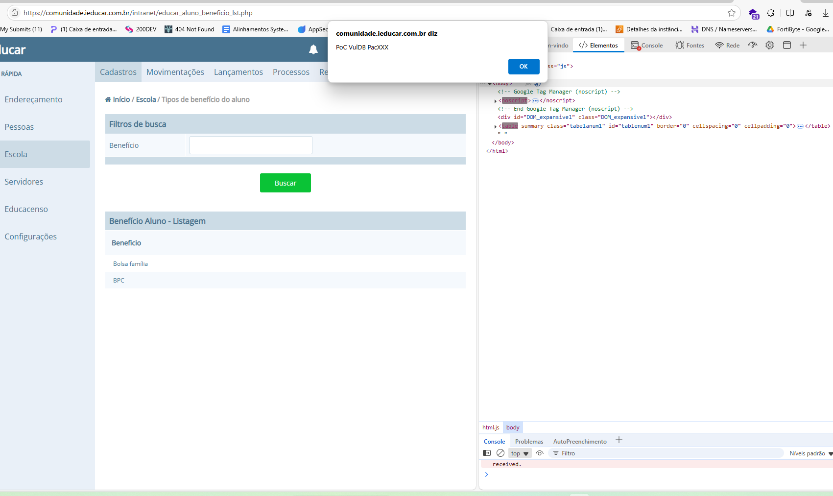This screenshot has height=496, width=833.
Task: Open DevTools Application window icon
Action: click(x=787, y=45)
